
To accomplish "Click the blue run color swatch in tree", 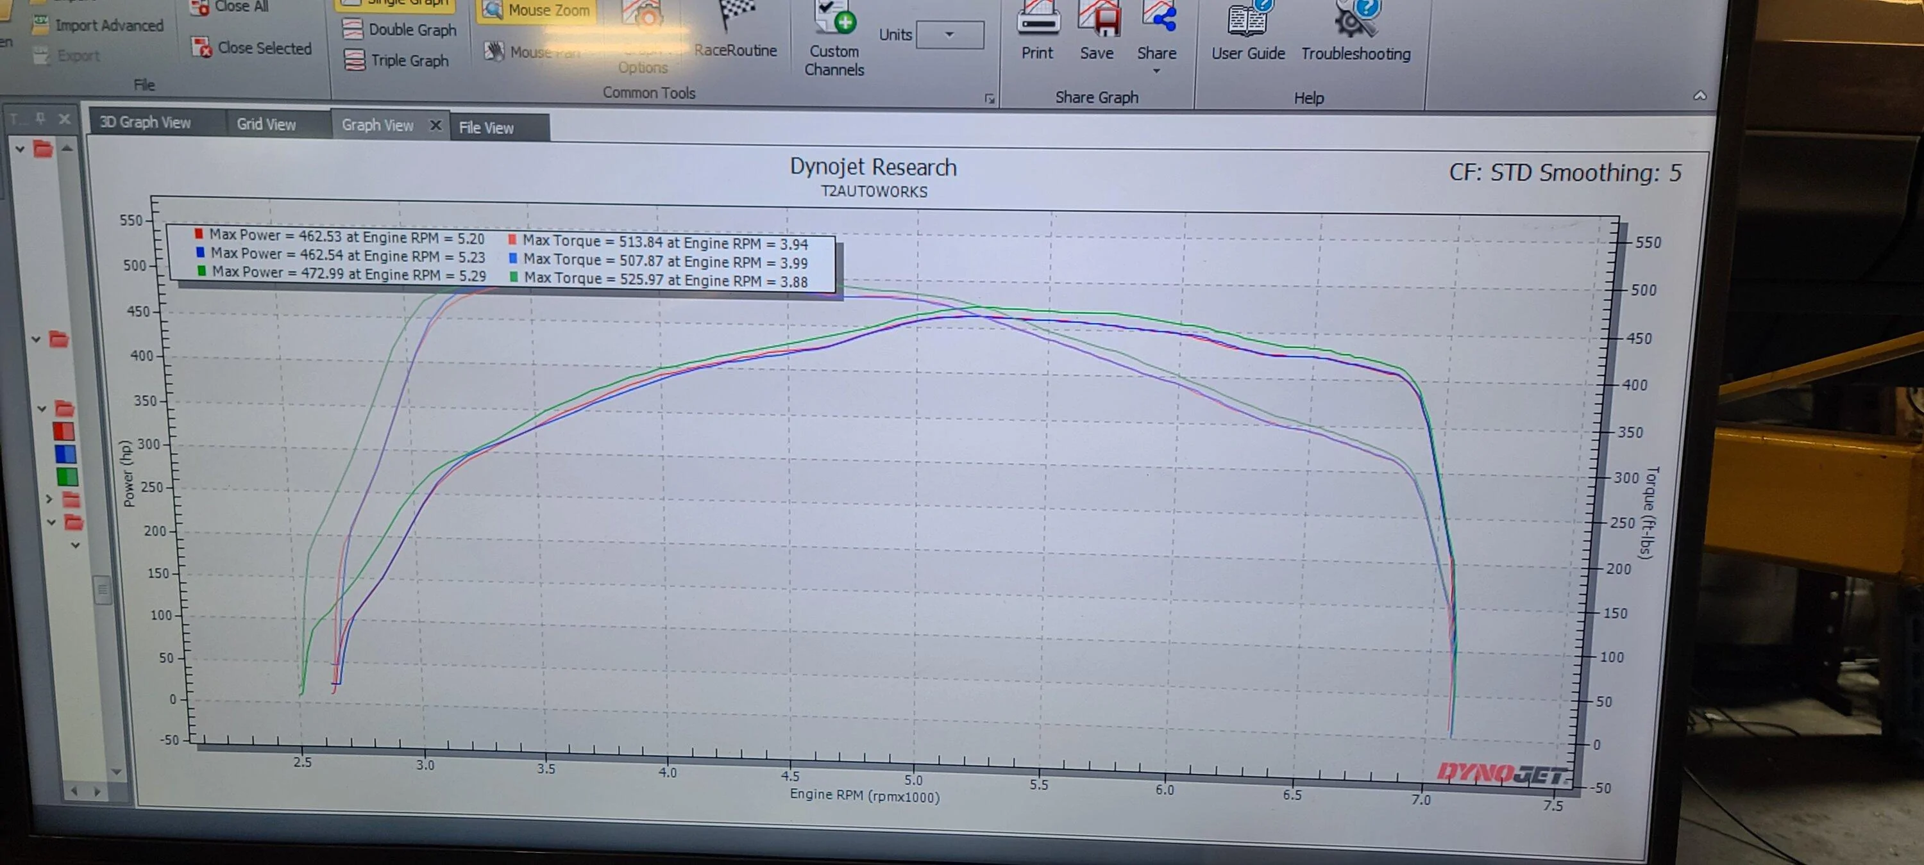I will point(65,454).
